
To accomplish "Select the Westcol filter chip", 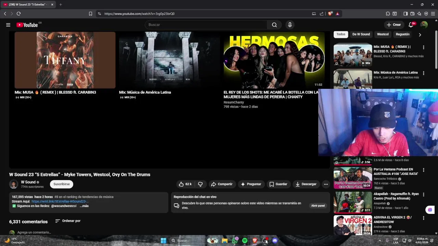I will 383,34.
